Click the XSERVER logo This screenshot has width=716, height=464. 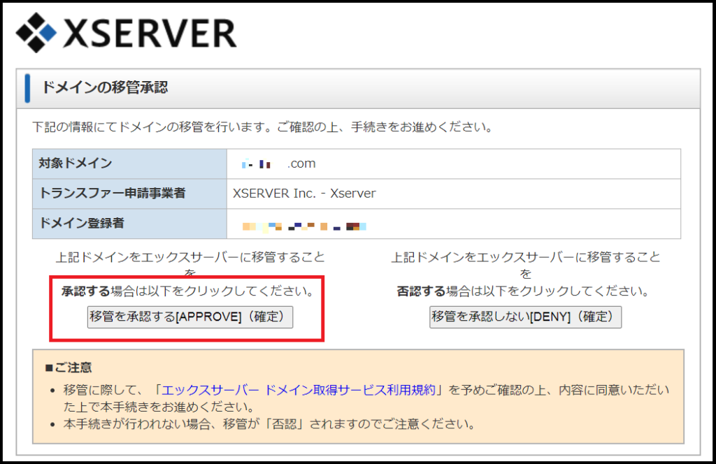click(x=126, y=32)
